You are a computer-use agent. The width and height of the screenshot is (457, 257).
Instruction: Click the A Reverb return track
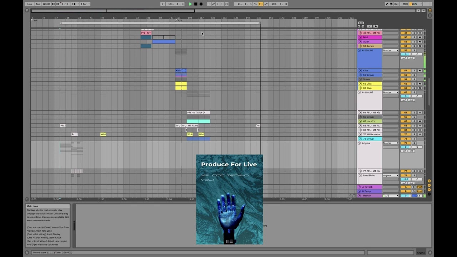[x=370, y=187]
